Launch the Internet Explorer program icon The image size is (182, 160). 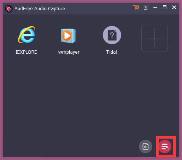tap(27, 35)
